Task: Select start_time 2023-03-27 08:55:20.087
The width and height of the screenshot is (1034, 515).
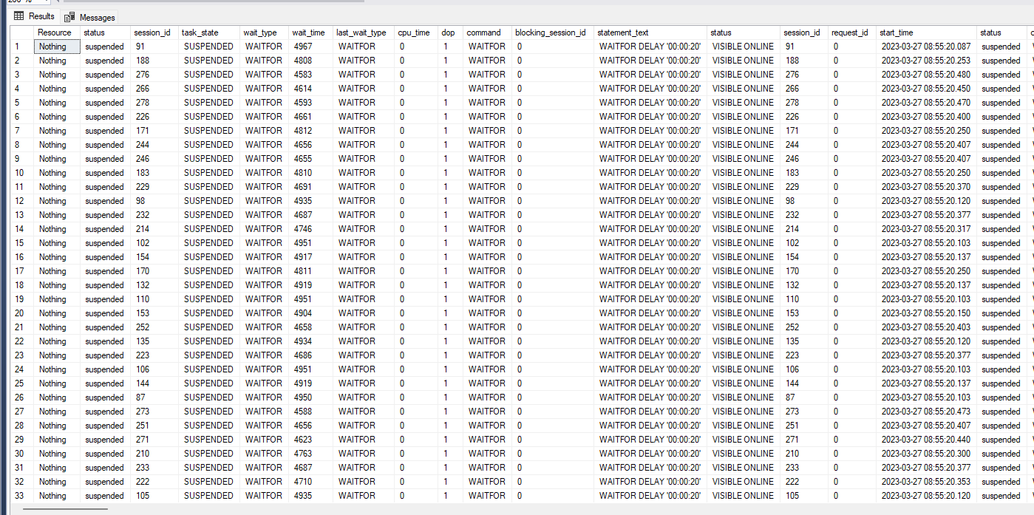Action: point(926,47)
